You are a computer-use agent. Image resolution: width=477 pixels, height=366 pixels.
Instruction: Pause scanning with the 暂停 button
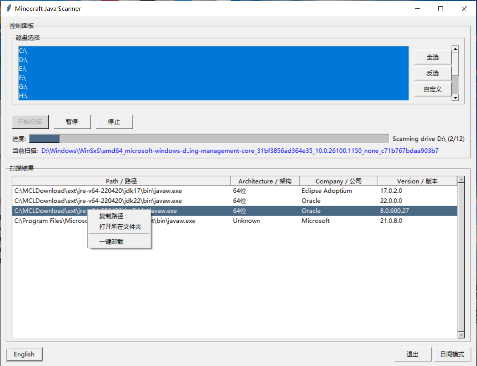(72, 122)
